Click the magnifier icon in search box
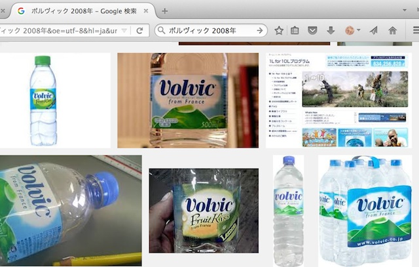The image size is (419, 267). [x=162, y=30]
